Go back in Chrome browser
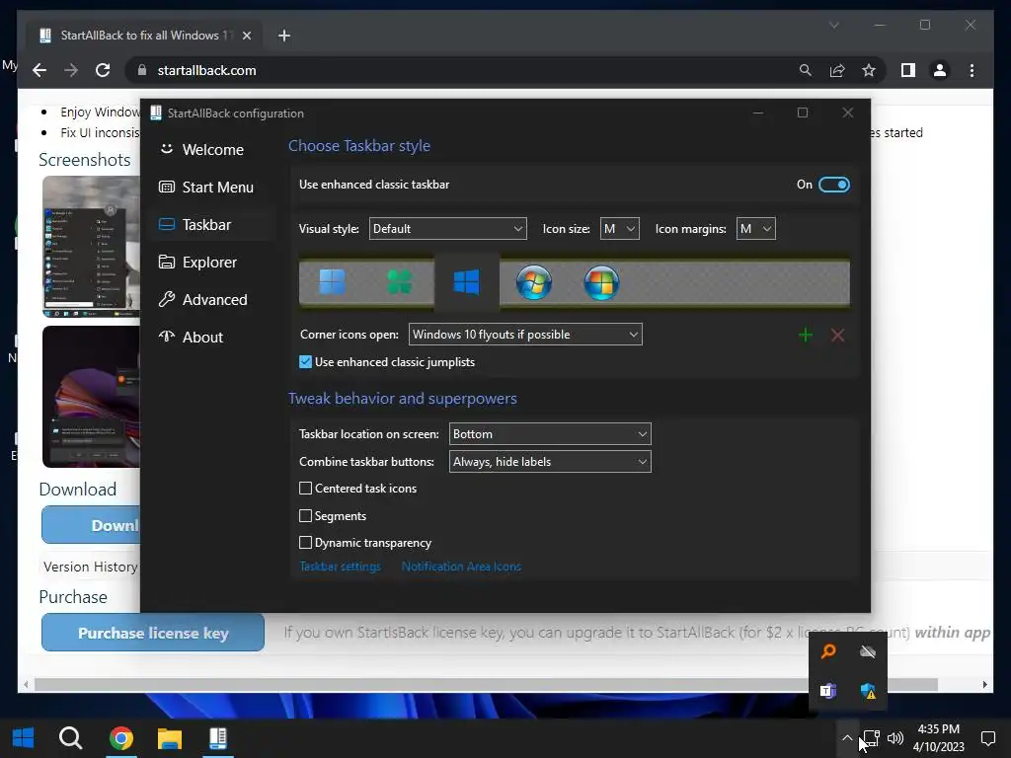Image resolution: width=1011 pixels, height=758 pixels. coord(39,70)
